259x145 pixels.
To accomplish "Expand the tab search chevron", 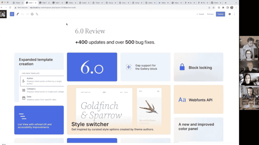I will coord(236,3).
